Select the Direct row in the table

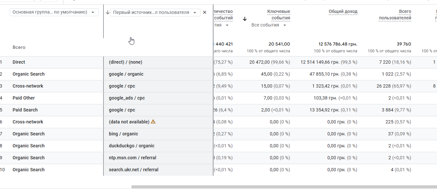[19, 62]
